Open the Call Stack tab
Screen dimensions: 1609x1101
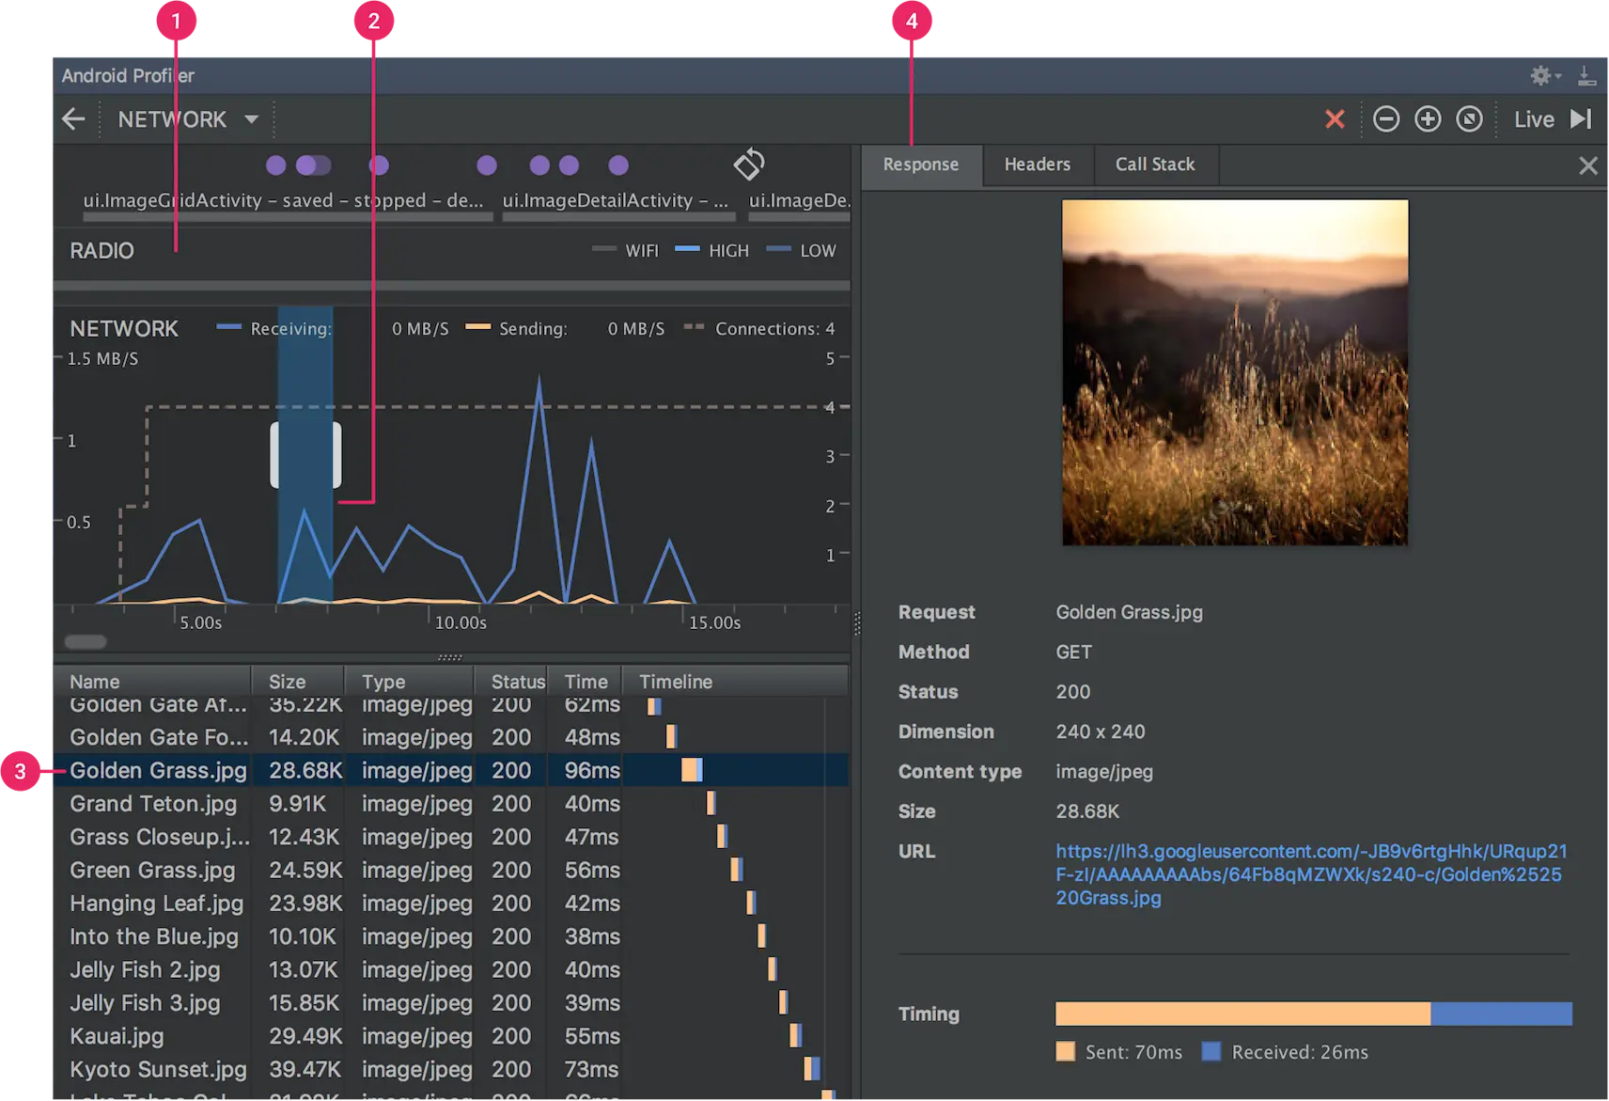[1154, 165]
